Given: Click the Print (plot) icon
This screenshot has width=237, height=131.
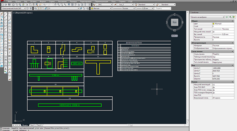Looking at the screenshot, I should click(13, 5).
